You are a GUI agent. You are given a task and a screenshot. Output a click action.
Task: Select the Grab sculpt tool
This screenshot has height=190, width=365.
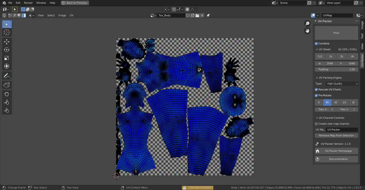[x=6, y=94]
